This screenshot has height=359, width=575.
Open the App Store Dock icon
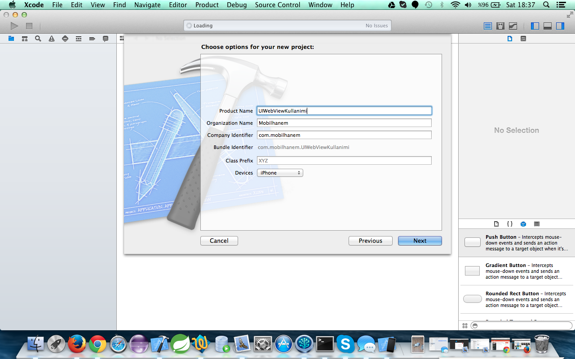click(x=283, y=344)
